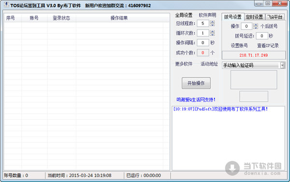Click 当前时间 in status bar

80,176
